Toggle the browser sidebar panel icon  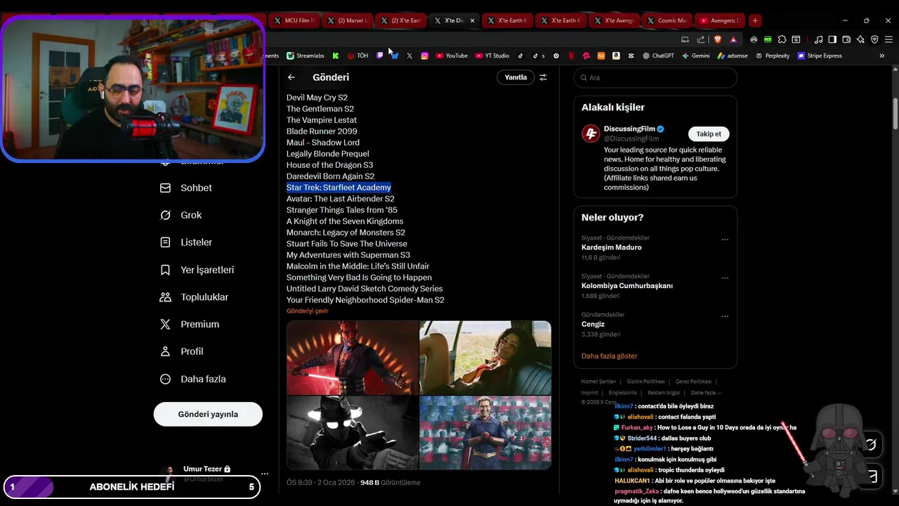pos(832,39)
